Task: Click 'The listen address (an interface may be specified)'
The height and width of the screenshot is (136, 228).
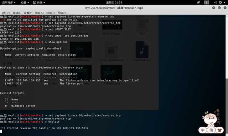Action: coord(99,80)
